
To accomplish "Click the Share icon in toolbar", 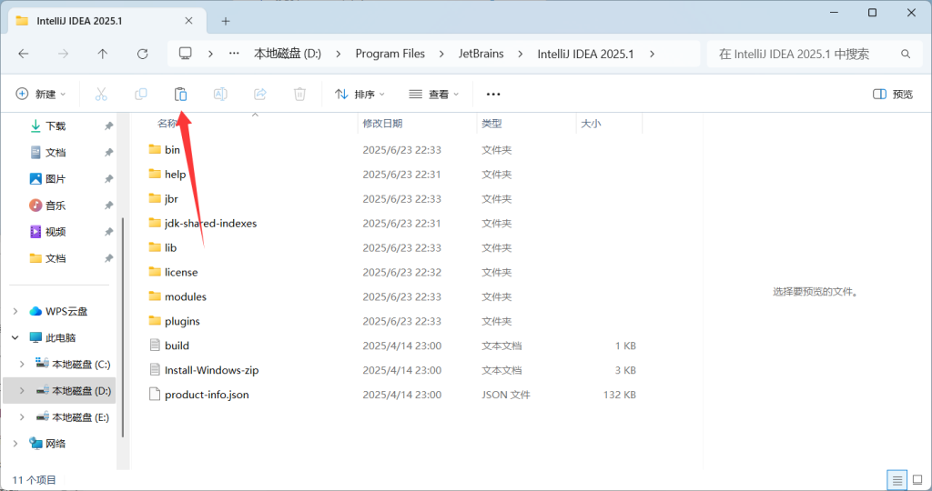I will (x=259, y=94).
